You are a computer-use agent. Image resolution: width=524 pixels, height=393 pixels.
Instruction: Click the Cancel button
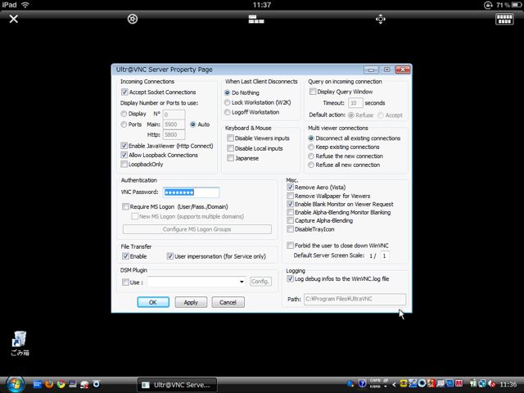coord(228,302)
